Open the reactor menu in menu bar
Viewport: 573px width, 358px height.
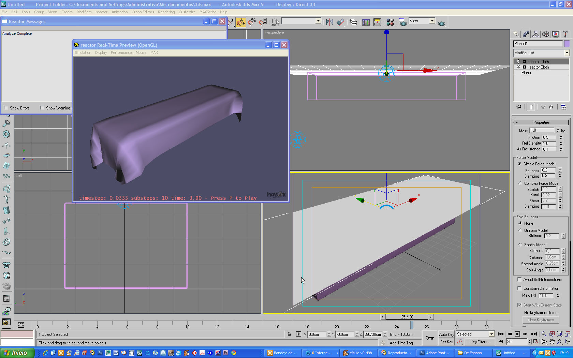click(101, 12)
